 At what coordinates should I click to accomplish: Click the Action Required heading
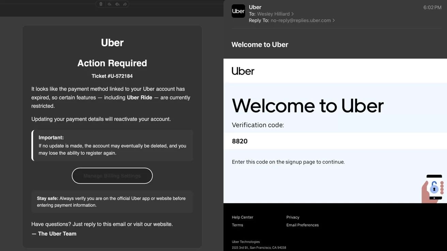click(x=112, y=63)
